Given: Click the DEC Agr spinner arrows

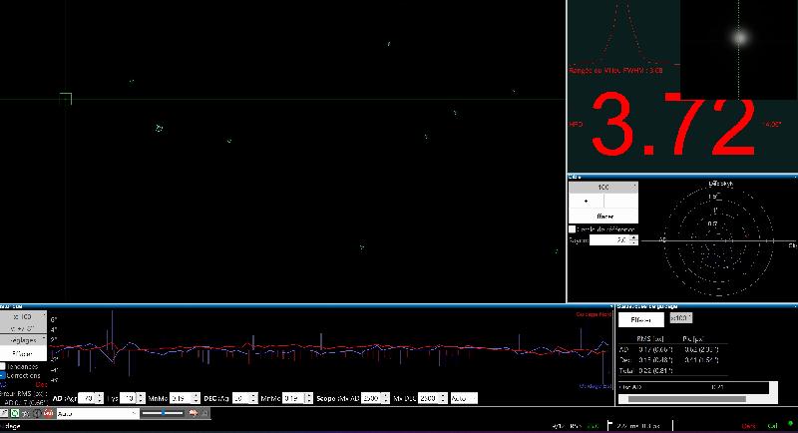Looking at the screenshot, I should tap(253, 398).
